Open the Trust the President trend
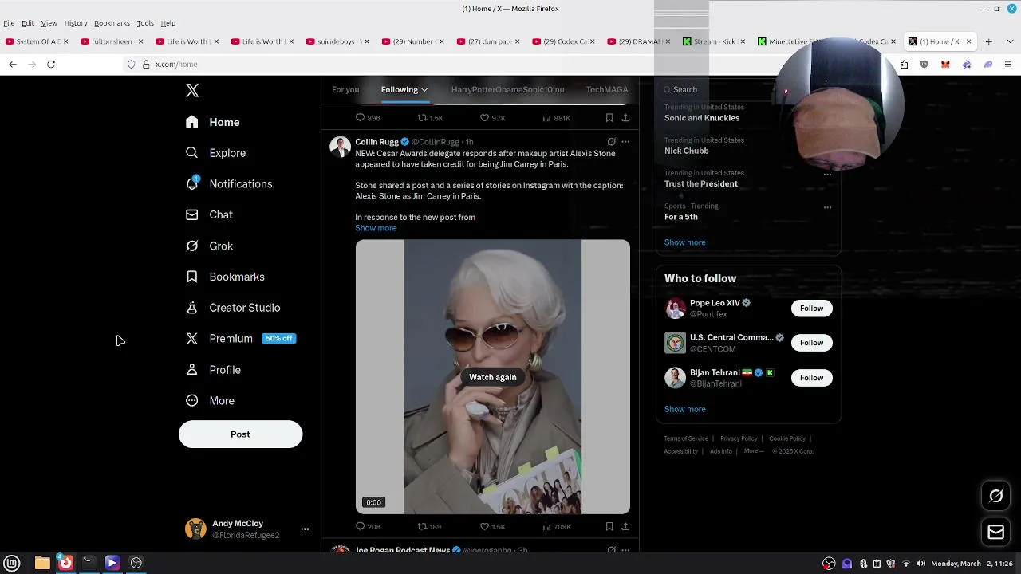The height and width of the screenshot is (574, 1021). coord(701,184)
